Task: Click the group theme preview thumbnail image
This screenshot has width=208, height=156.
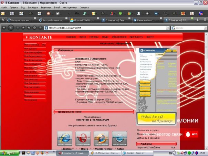Action: (157, 80)
